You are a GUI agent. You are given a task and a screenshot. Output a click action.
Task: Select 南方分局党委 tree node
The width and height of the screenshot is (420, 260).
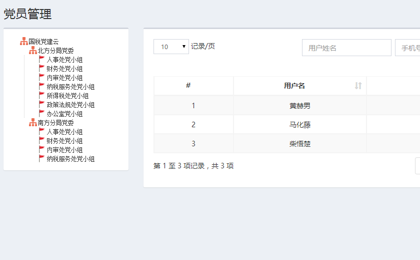click(x=56, y=123)
